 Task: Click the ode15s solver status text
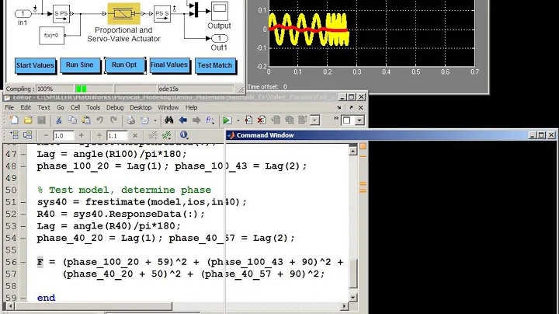[x=168, y=89]
